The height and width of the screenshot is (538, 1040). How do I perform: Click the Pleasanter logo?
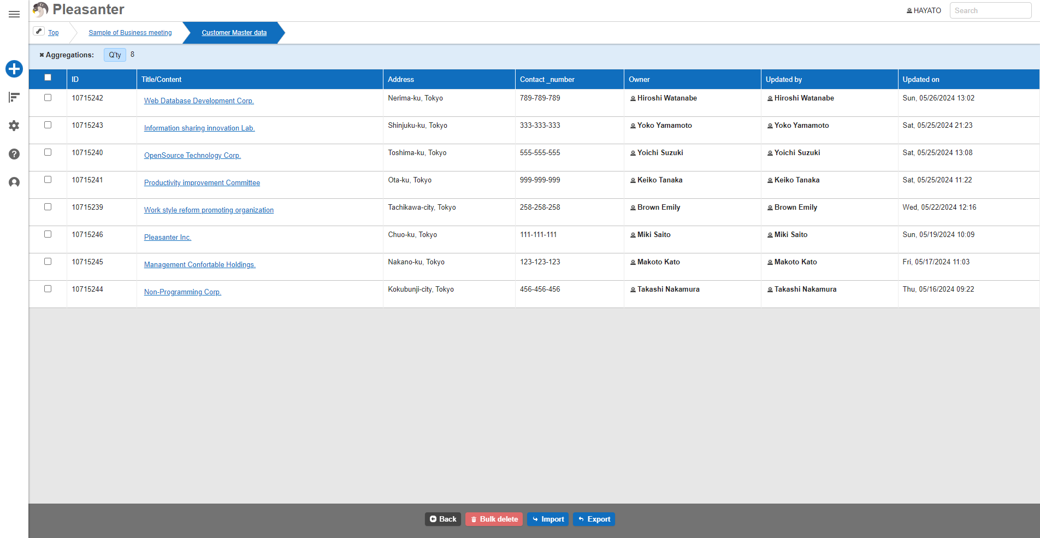pos(79,10)
